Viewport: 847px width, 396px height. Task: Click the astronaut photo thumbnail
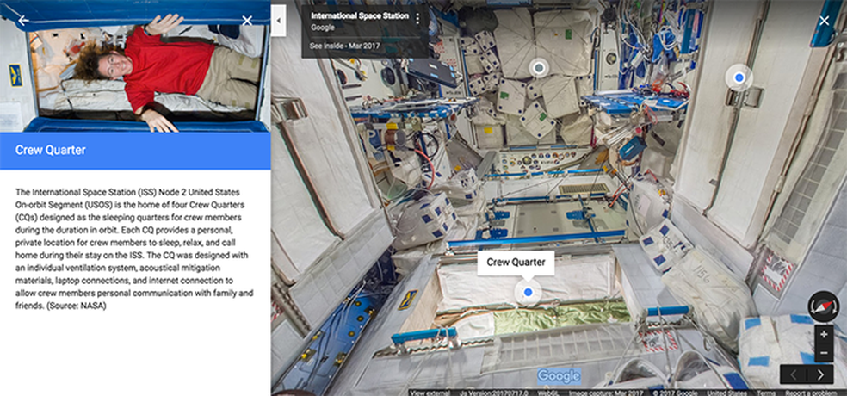[135, 66]
